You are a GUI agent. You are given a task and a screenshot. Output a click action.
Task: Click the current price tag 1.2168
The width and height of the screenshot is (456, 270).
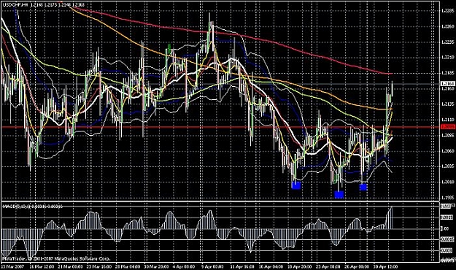[x=448, y=84]
